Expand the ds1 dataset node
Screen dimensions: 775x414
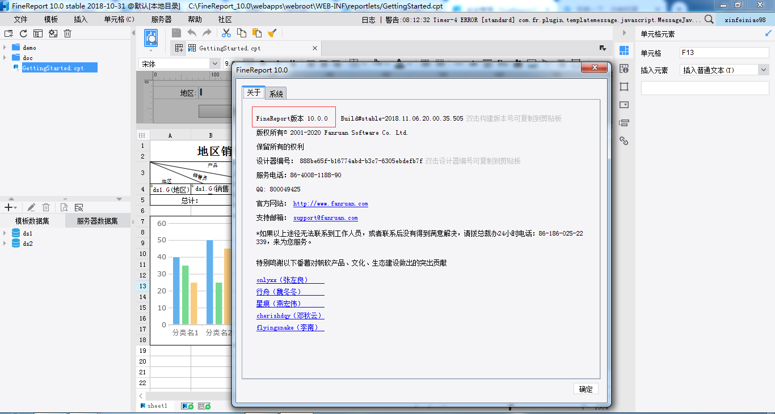tap(5, 233)
